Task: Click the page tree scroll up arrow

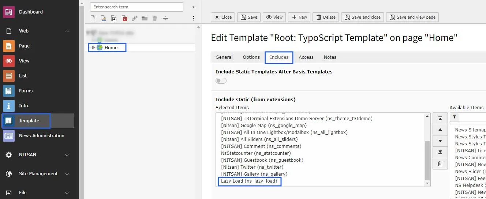Action: pyautogui.click(x=198, y=27)
